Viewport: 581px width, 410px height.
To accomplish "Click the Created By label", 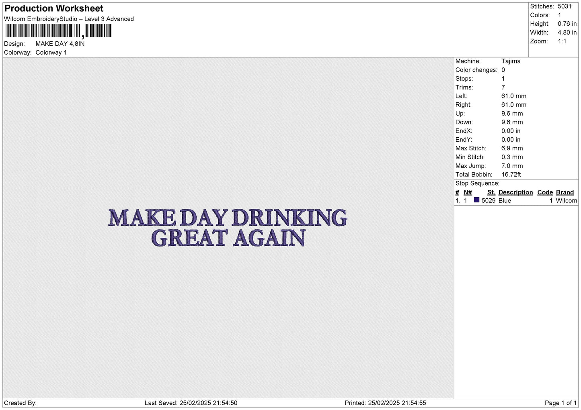I will (x=20, y=403).
